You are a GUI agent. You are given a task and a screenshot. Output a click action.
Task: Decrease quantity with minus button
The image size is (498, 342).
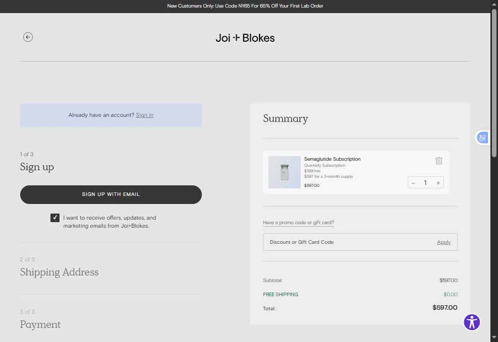click(x=413, y=183)
